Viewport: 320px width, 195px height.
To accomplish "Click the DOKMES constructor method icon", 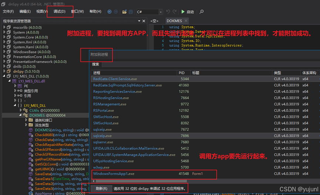I will click(x=31, y=130).
